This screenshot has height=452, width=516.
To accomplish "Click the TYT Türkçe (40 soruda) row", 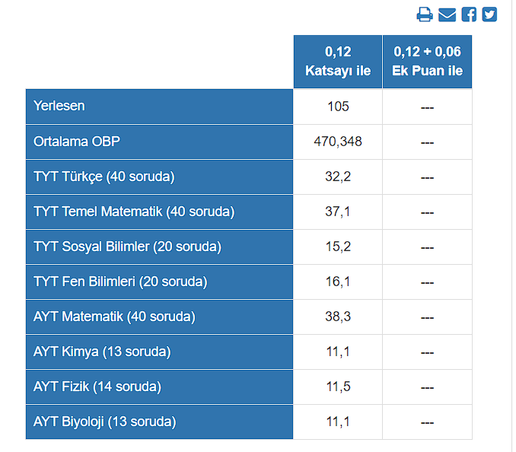I will pyautogui.click(x=104, y=177).
